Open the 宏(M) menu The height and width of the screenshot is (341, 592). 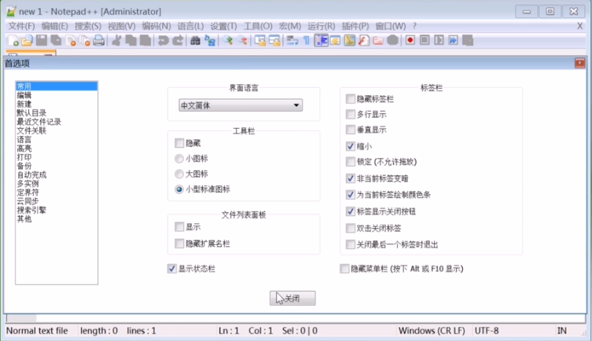(290, 26)
